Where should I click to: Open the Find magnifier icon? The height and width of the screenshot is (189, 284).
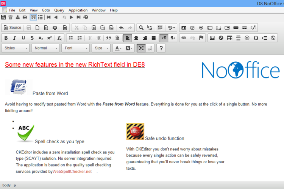coord(141,28)
